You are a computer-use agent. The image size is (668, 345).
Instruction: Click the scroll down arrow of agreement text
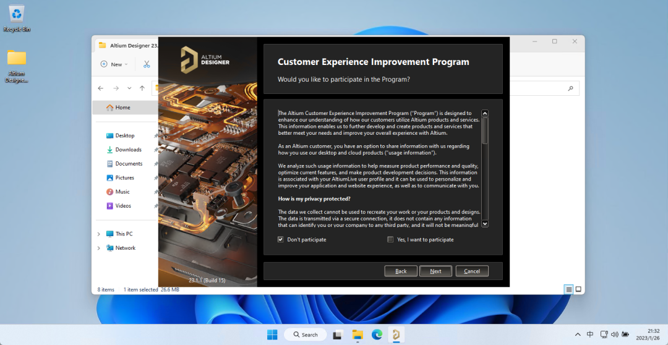(485, 224)
